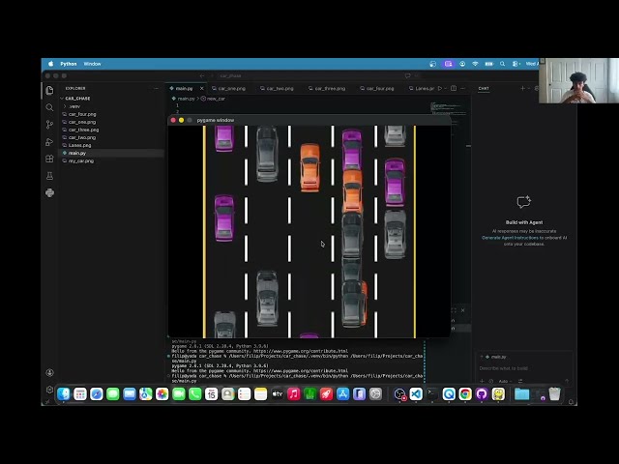Open the Search view in activity bar
Viewport: 619px width, 464px height.
pyautogui.click(x=49, y=107)
